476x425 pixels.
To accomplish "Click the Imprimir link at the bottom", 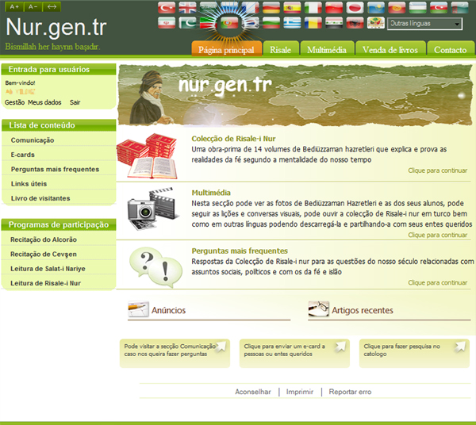I will click(299, 392).
